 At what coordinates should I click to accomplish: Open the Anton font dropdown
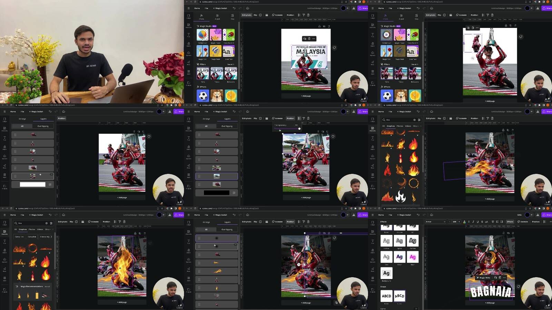coord(435,222)
